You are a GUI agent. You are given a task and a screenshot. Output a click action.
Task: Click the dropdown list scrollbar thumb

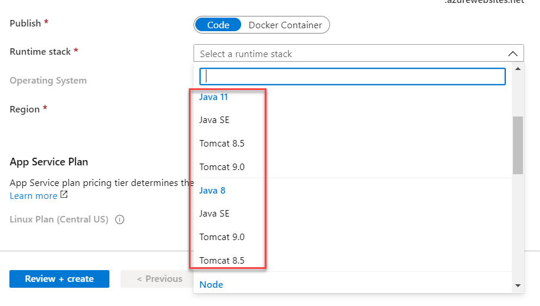coord(518,145)
